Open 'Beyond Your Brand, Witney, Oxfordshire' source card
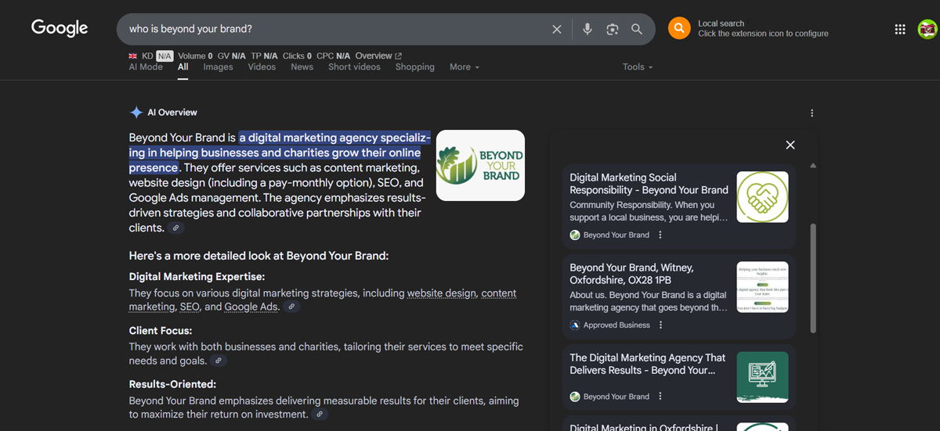This screenshot has width=940, height=431. [x=679, y=296]
